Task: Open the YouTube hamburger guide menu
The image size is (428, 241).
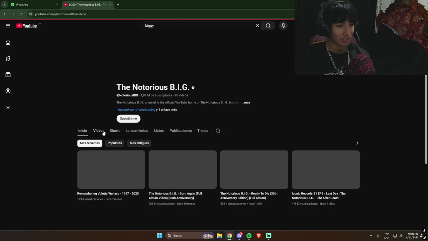Action: pos(8,26)
